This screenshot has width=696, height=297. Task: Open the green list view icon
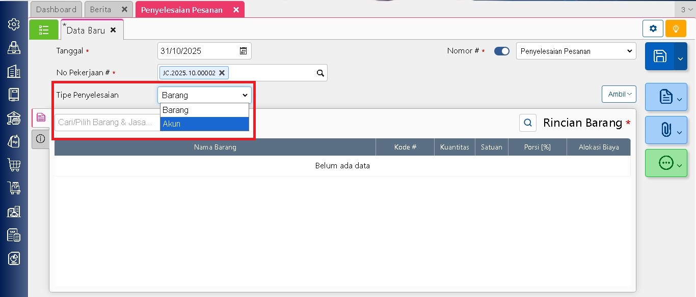point(44,29)
